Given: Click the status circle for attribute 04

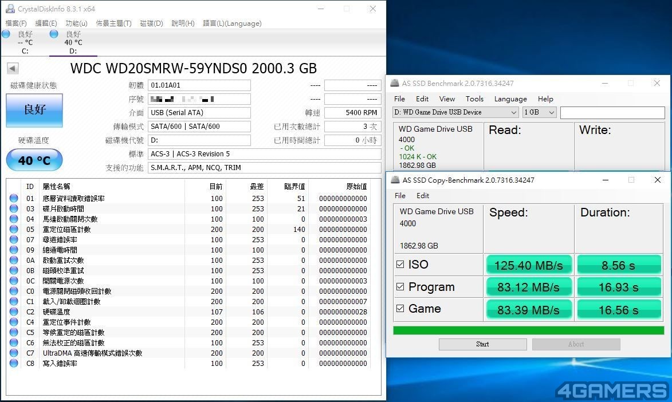Looking at the screenshot, I should 14,219.
